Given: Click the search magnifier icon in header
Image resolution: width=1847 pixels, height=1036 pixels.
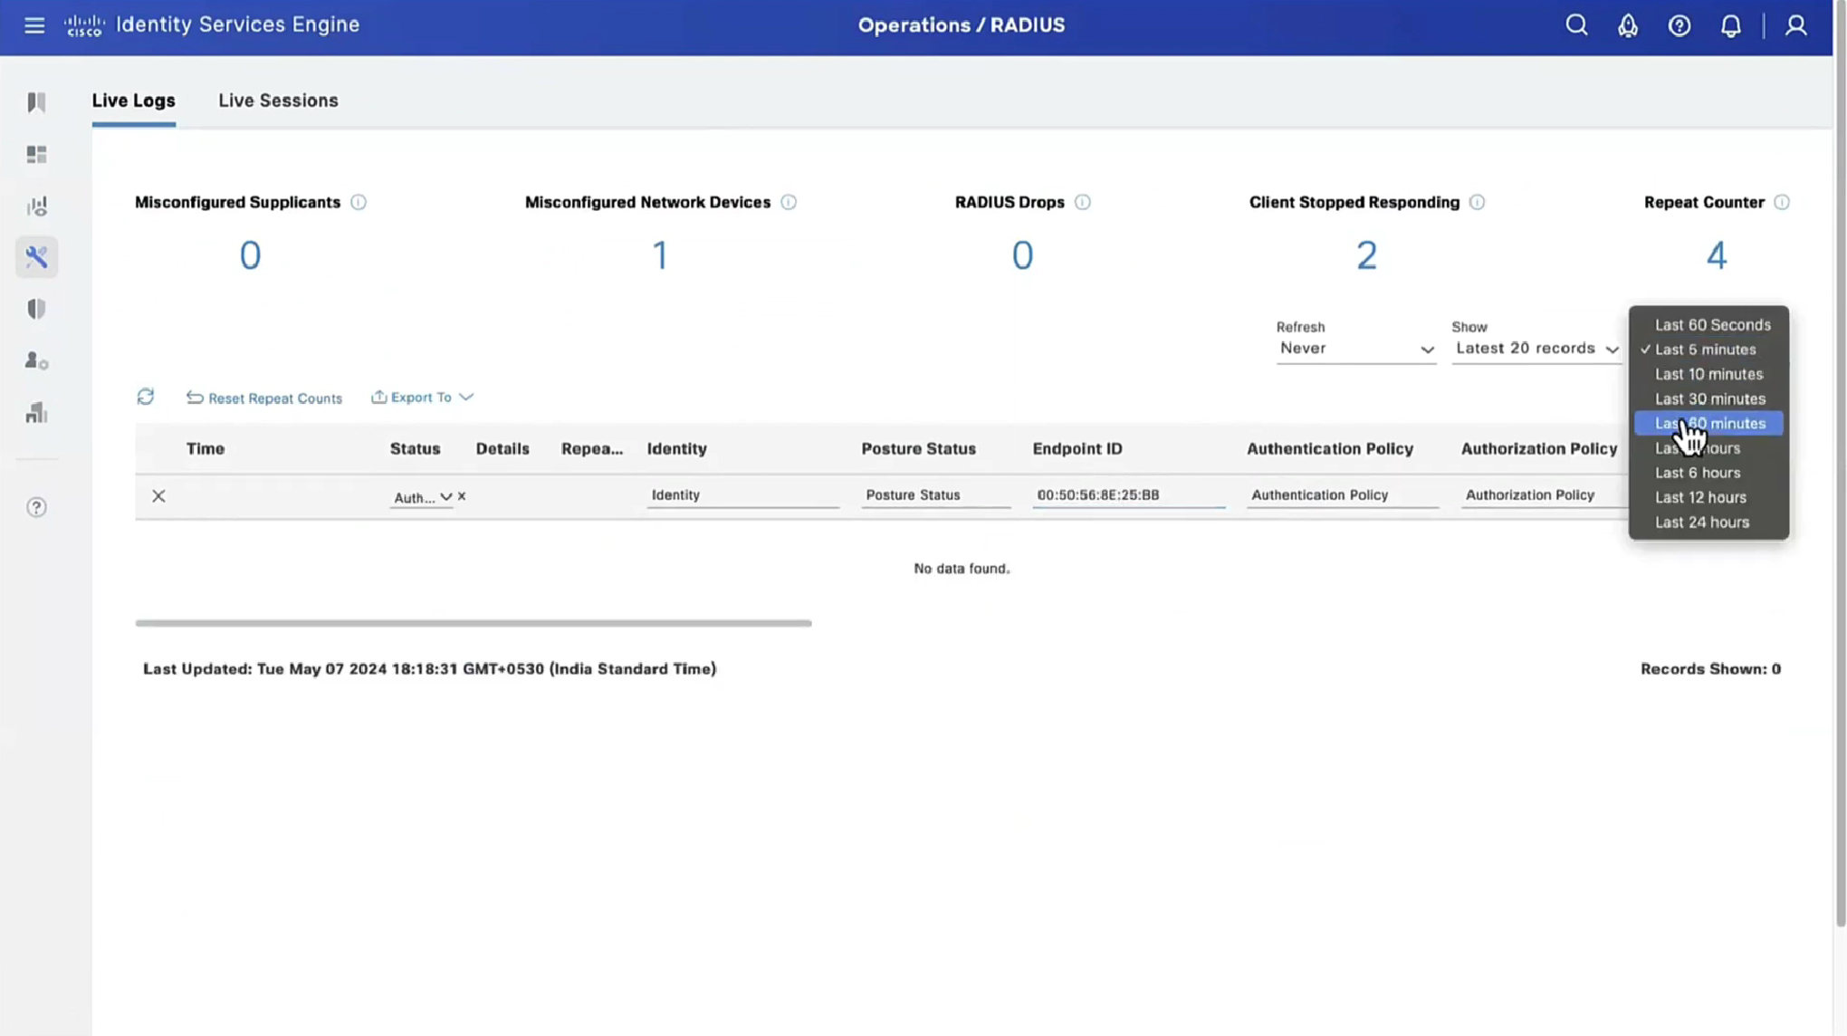Looking at the screenshot, I should pos(1576,25).
